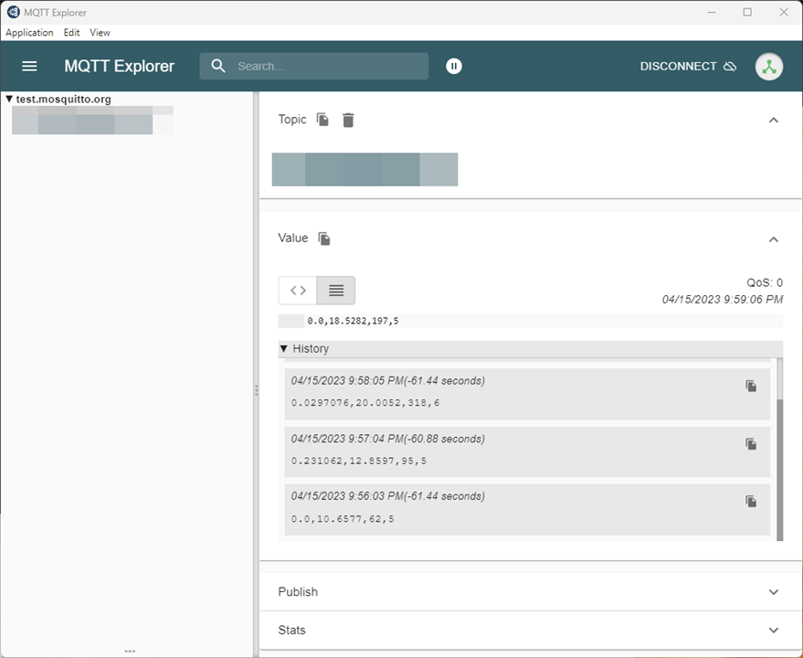Image resolution: width=803 pixels, height=658 pixels.
Task: Click the QoS: 0 label
Action: pyautogui.click(x=765, y=282)
